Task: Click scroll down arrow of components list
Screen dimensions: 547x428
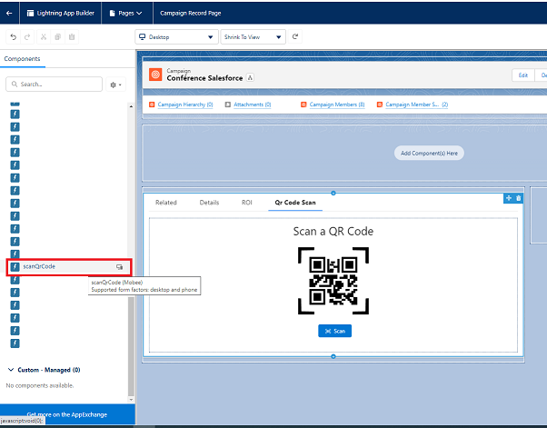Action: [x=131, y=400]
